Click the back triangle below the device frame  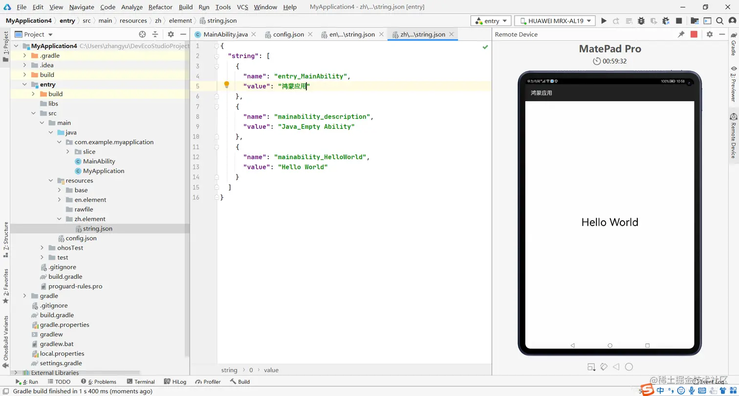point(616,367)
